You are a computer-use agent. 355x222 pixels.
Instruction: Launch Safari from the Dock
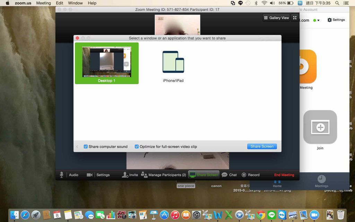click(25, 215)
